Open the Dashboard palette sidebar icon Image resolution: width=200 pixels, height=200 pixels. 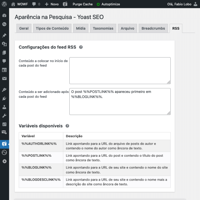point(4,15)
